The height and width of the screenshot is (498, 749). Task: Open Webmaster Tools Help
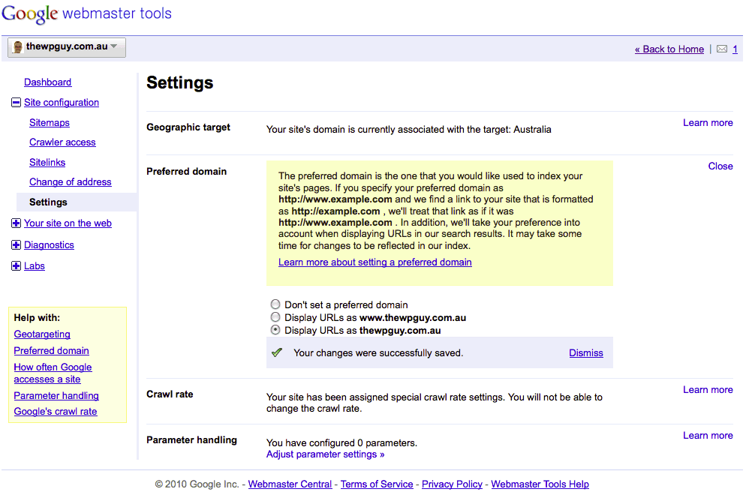540,484
